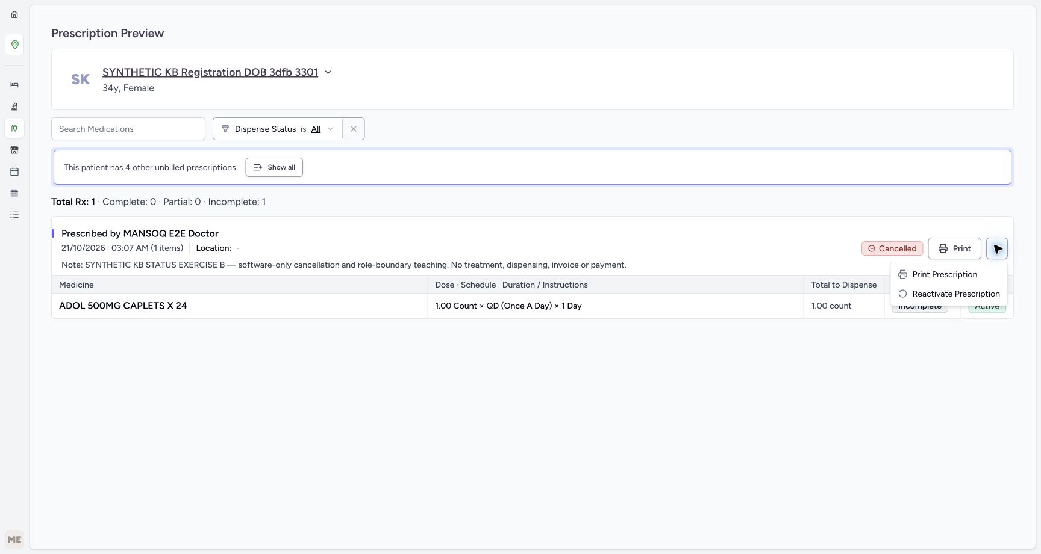Open the location pin sidebar icon

pyautogui.click(x=14, y=45)
